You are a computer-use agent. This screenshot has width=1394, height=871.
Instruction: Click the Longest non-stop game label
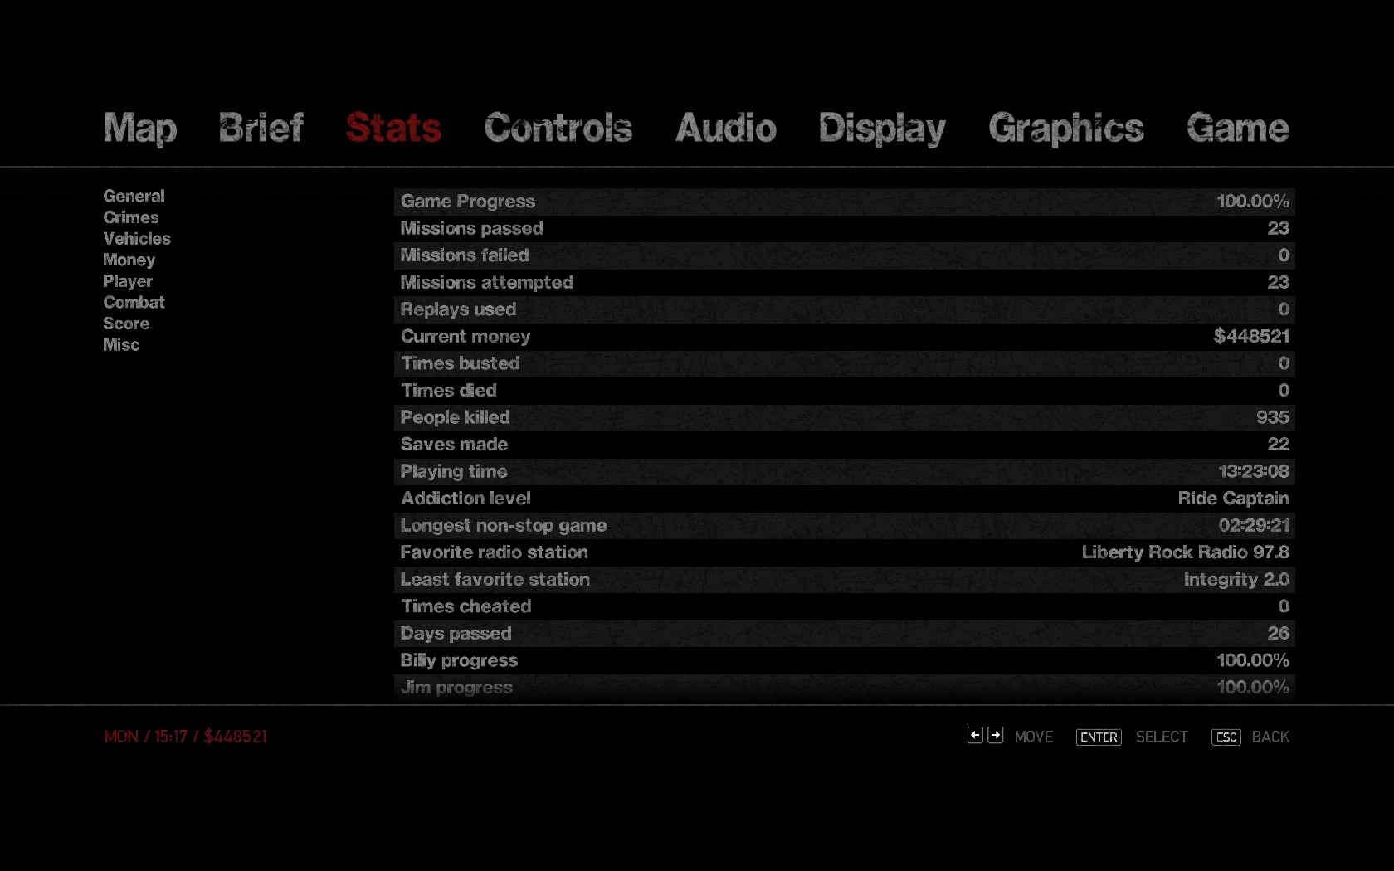[504, 526]
